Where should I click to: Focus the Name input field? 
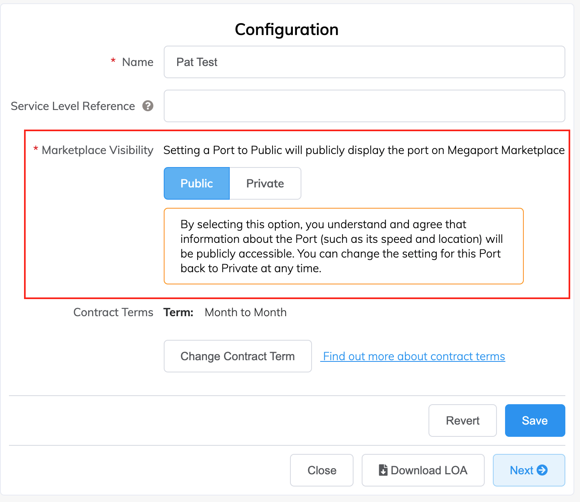point(364,62)
